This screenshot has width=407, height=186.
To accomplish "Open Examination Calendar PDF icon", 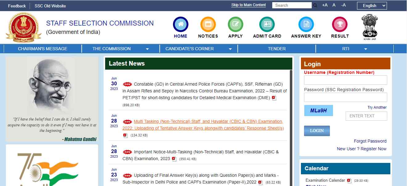I will 349,180.
